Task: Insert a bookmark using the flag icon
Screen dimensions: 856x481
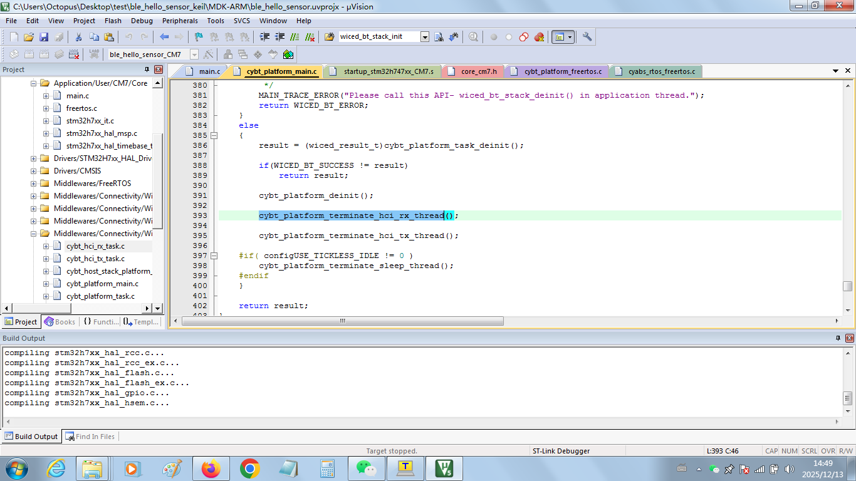Action: (x=199, y=37)
